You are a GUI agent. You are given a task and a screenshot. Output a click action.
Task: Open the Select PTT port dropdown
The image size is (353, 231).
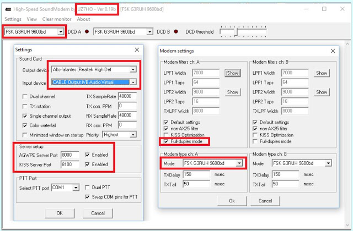tap(76, 188)
